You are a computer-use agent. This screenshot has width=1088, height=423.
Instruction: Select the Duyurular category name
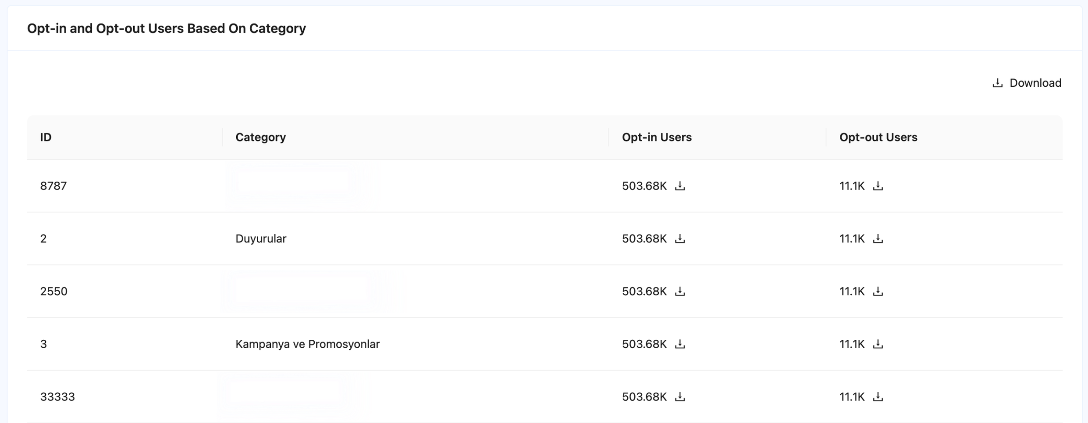click(x=261, y=239)
